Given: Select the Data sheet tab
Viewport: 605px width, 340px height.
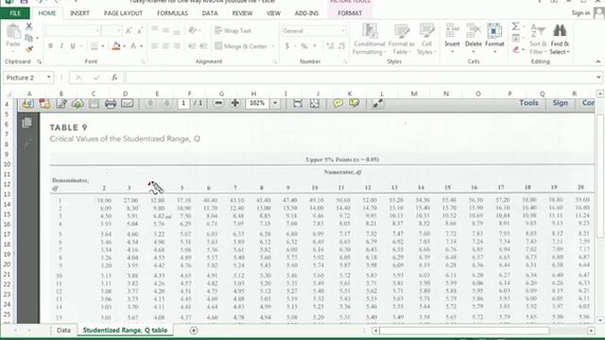Looking at the screenshot, I should point(63,330).
